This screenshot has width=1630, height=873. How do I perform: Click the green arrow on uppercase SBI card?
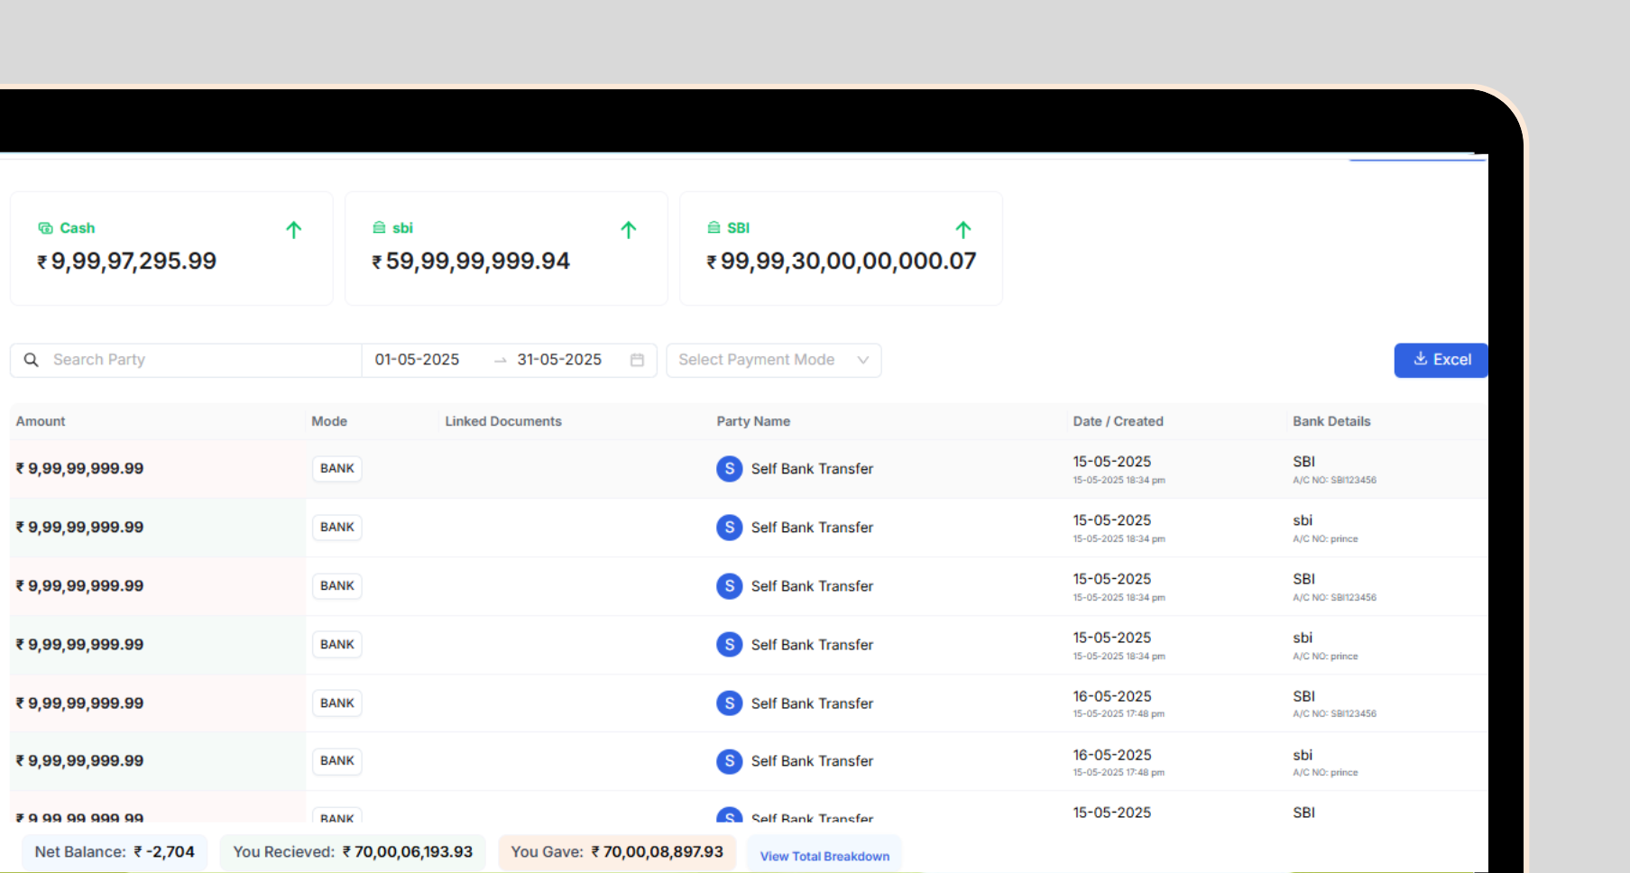[963, 230]
